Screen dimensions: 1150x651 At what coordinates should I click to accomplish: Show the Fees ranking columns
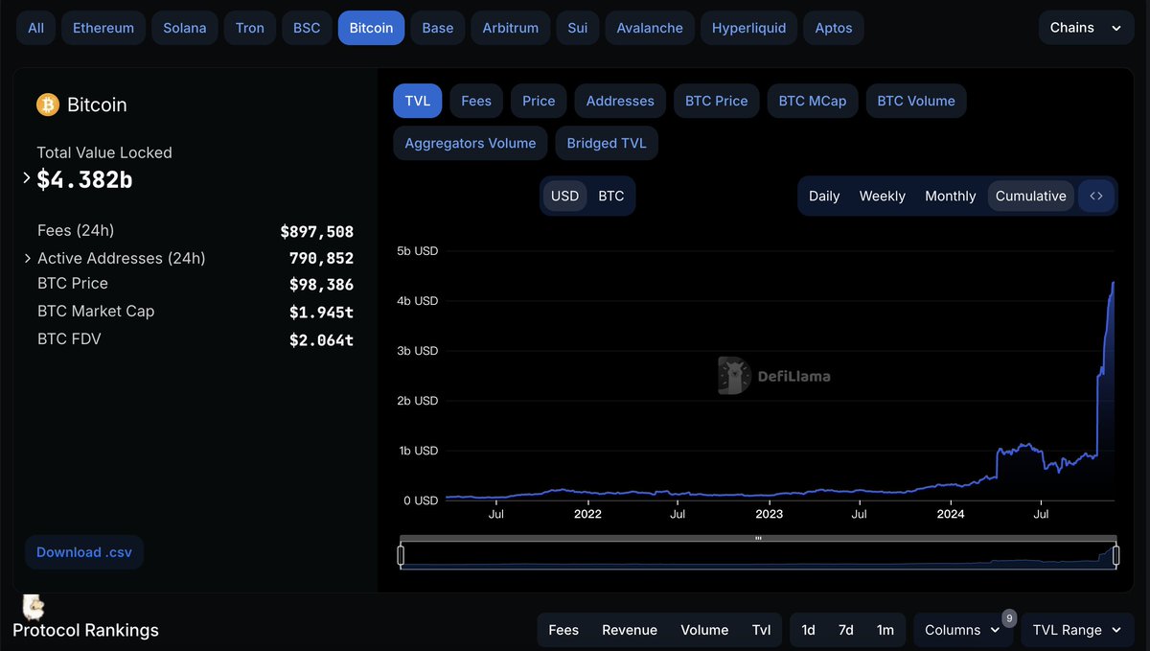[563, 630]
